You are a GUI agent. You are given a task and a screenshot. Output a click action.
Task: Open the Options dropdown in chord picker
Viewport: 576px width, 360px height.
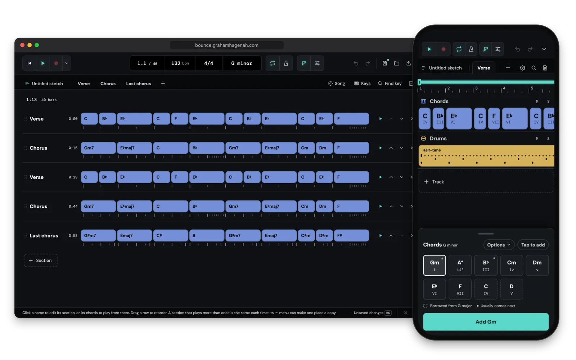point(499,245)
